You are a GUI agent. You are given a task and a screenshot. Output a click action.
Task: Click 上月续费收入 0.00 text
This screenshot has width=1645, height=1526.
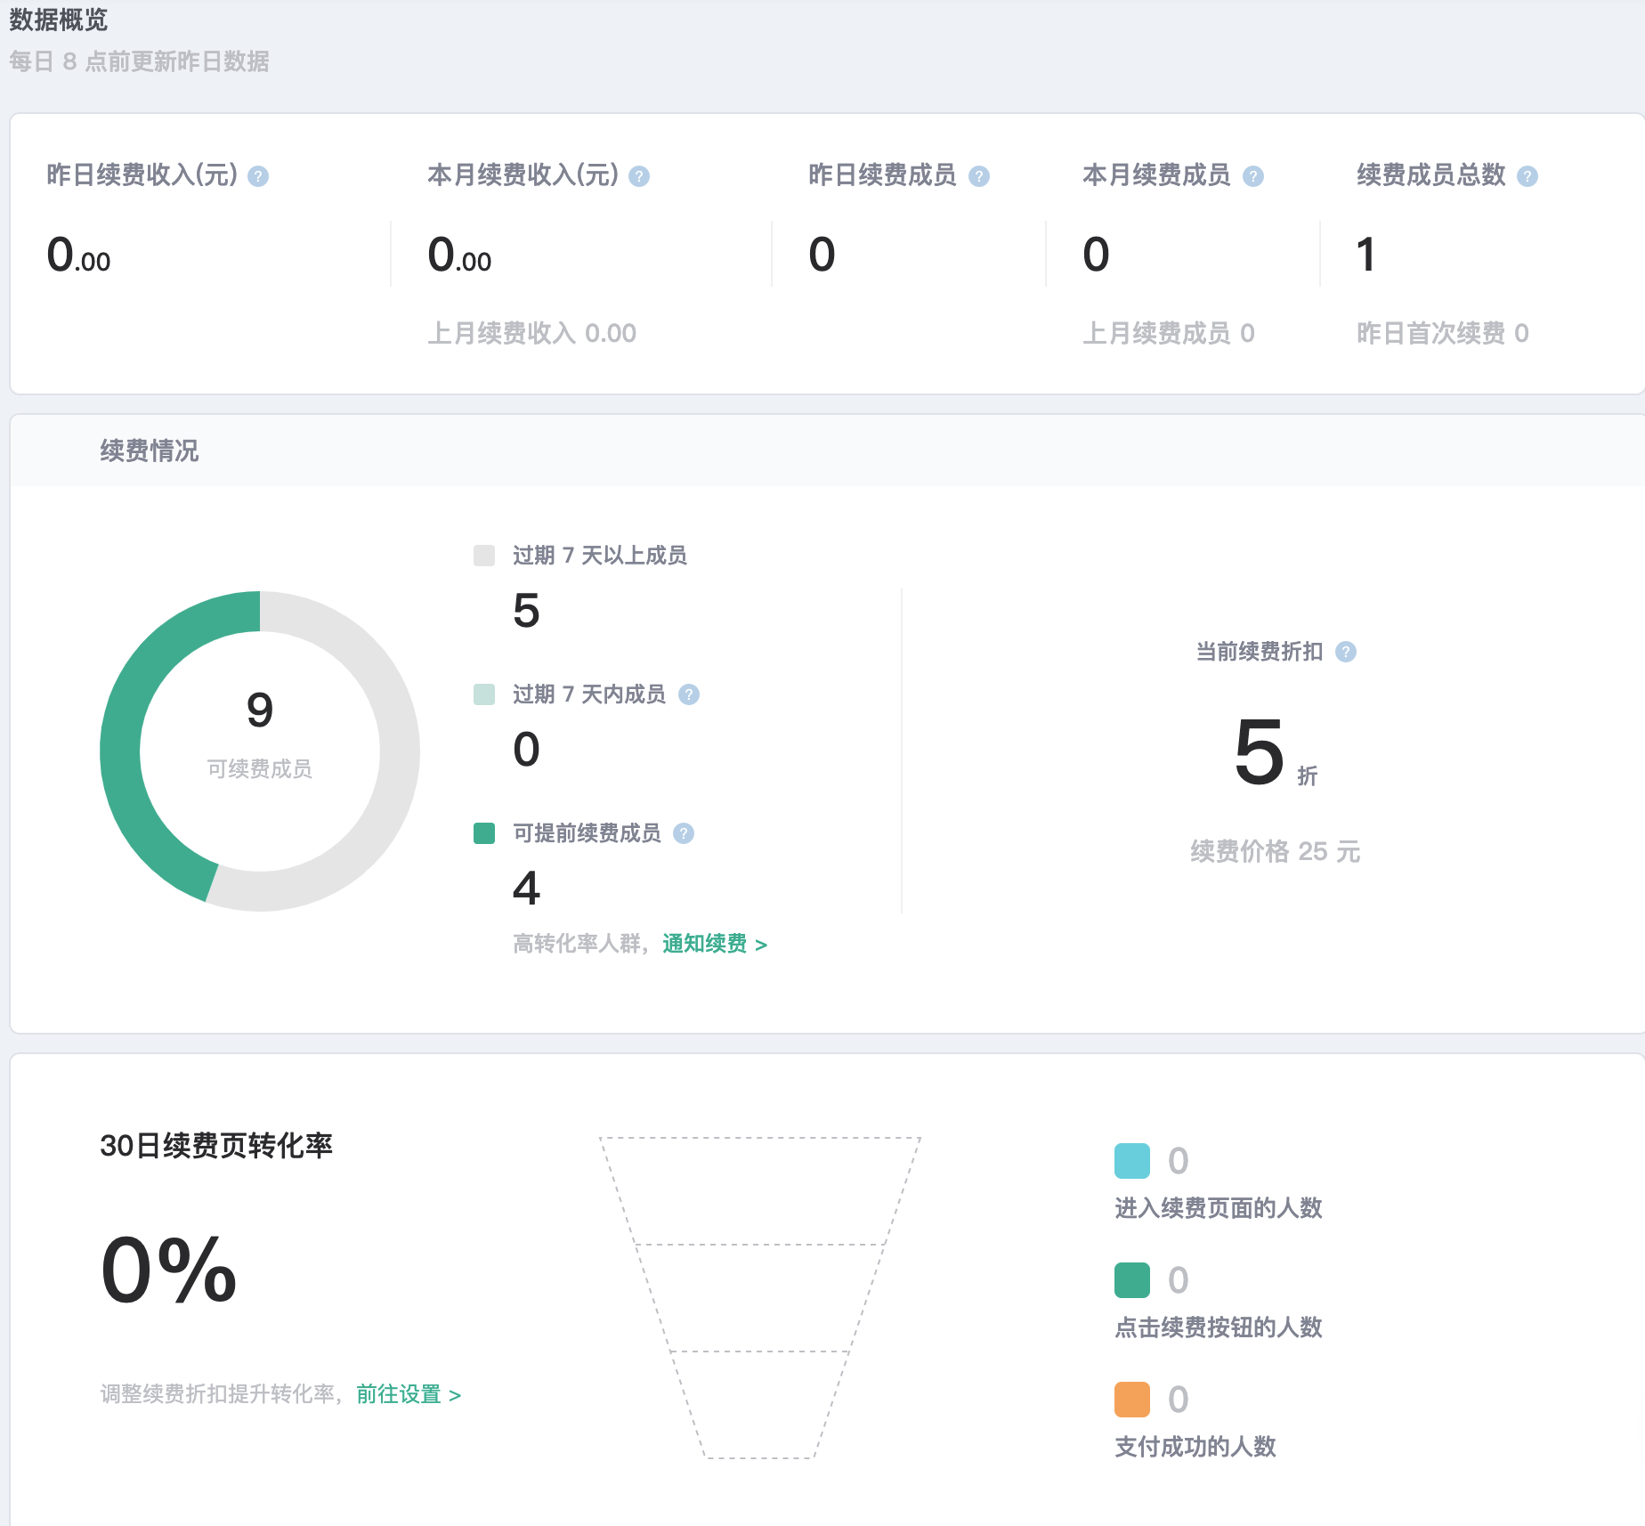532,333
